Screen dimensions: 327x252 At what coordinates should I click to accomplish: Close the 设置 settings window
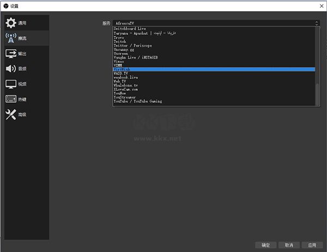coord(322,6)
